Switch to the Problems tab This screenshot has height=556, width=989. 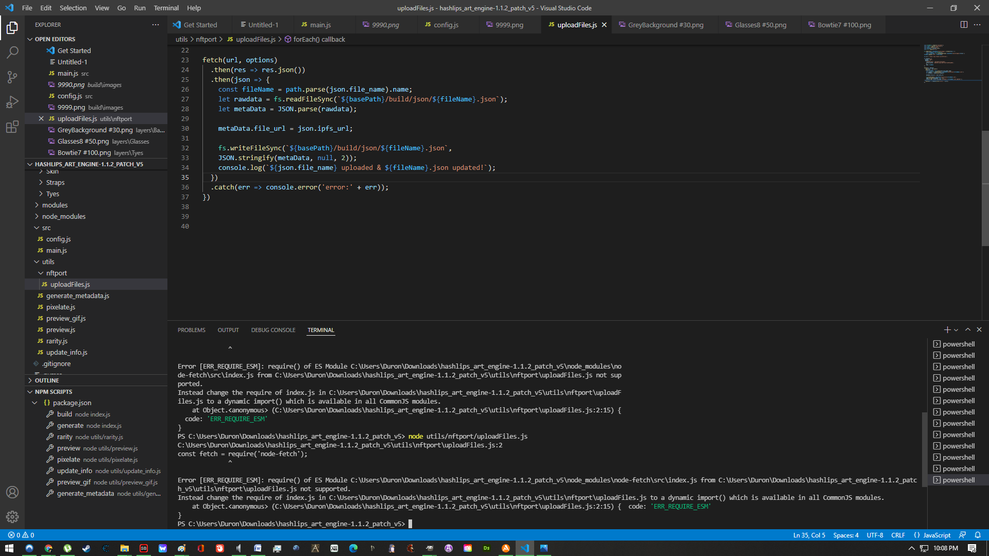[x=191, y=329]
